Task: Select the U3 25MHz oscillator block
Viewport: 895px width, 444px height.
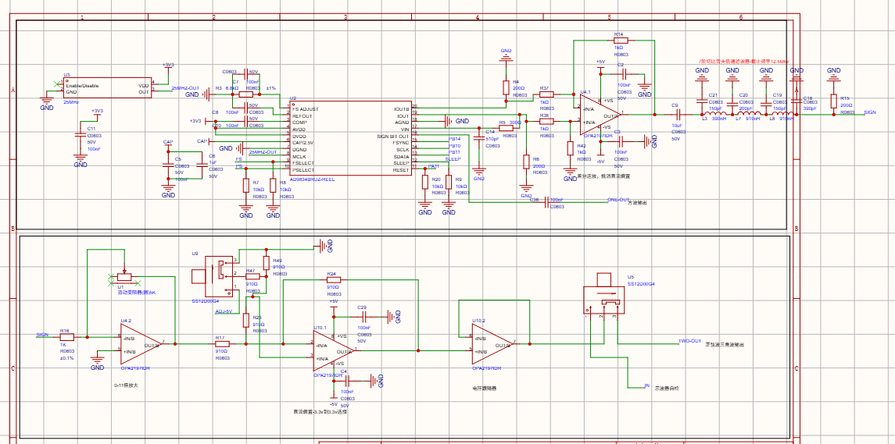Action: tap(107, 87)
